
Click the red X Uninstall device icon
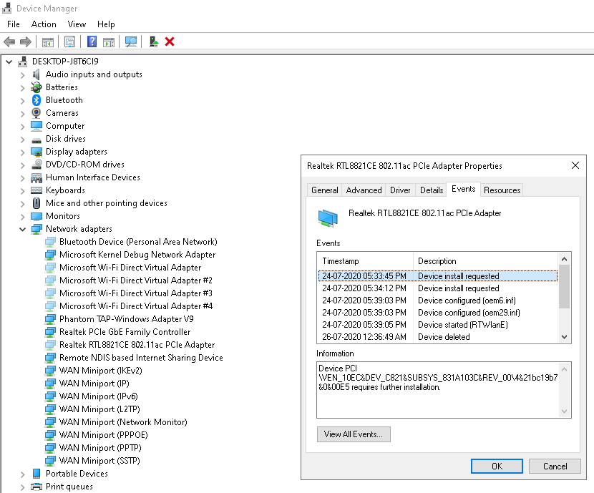coord(170,42)
